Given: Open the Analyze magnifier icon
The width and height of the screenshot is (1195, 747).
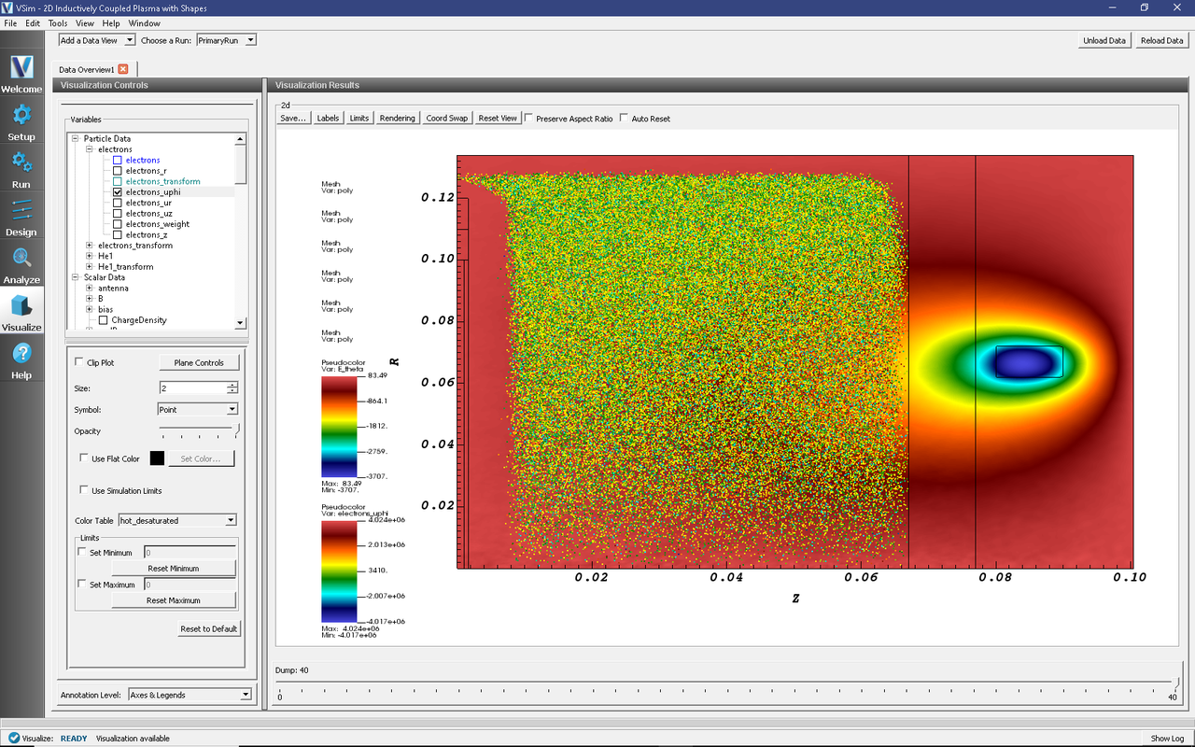Looking at the screenshot, I should coord(21,258).
